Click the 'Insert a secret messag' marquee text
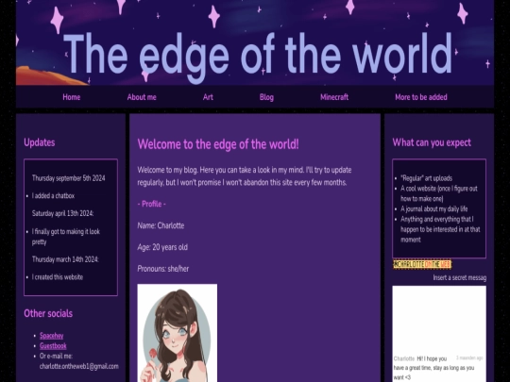The width and height of the screenshot is (510, 382). pyautogui.click(x=460, y=277)
